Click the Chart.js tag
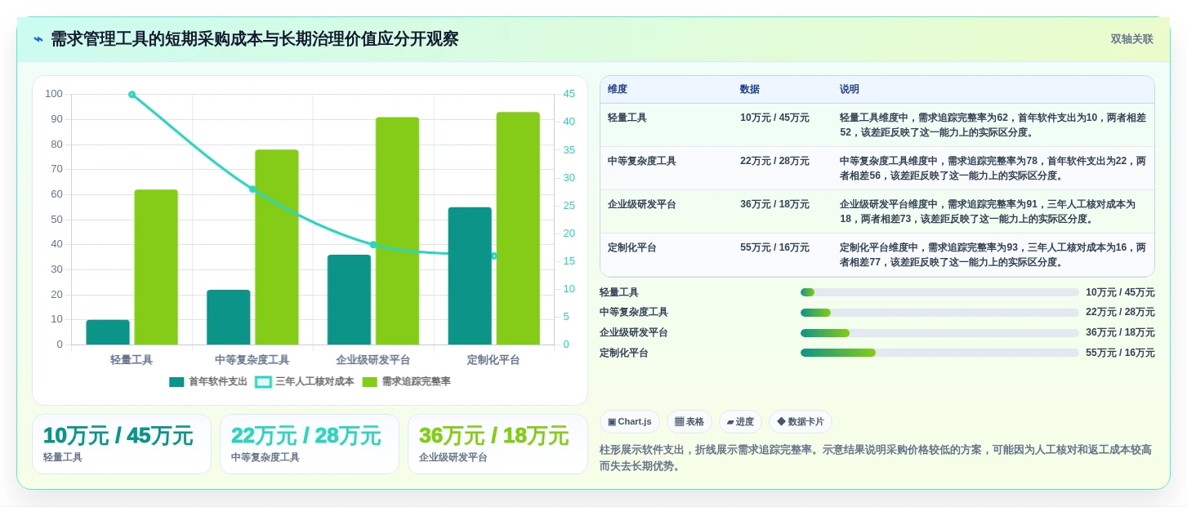 click(630, 422)
